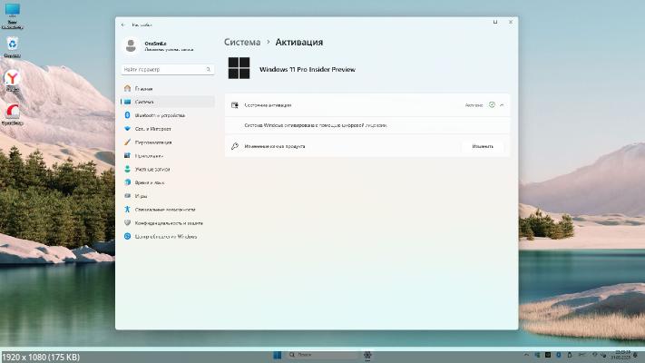Focus the Найти параметр search field

point(168,70)
